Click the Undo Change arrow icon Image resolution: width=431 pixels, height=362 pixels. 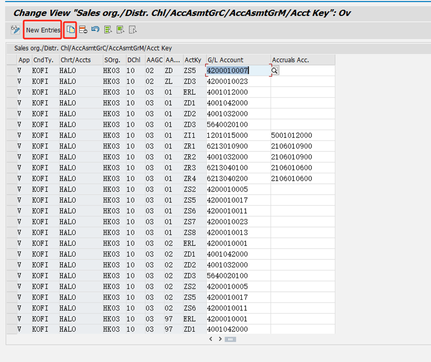tap(95, 30)
